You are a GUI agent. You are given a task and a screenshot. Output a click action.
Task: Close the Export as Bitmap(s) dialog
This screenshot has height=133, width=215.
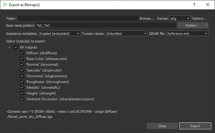click(208, 5)
